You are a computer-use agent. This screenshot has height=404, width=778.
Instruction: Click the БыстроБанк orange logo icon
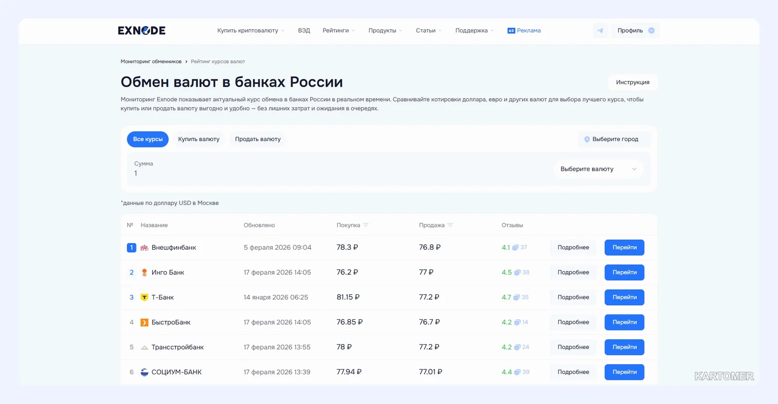click(x=144, y=322)
